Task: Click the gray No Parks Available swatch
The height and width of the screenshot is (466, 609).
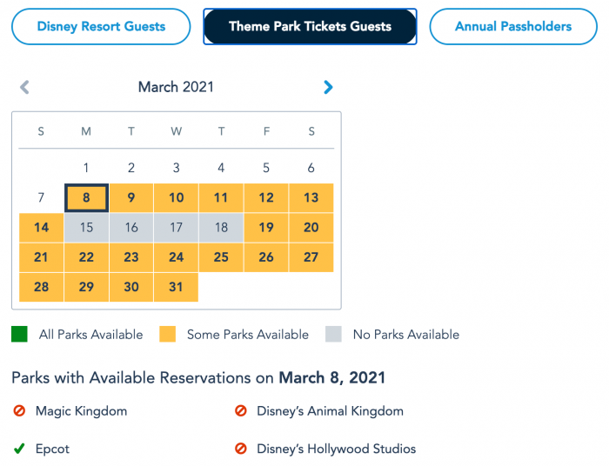Action: point(334,334)
